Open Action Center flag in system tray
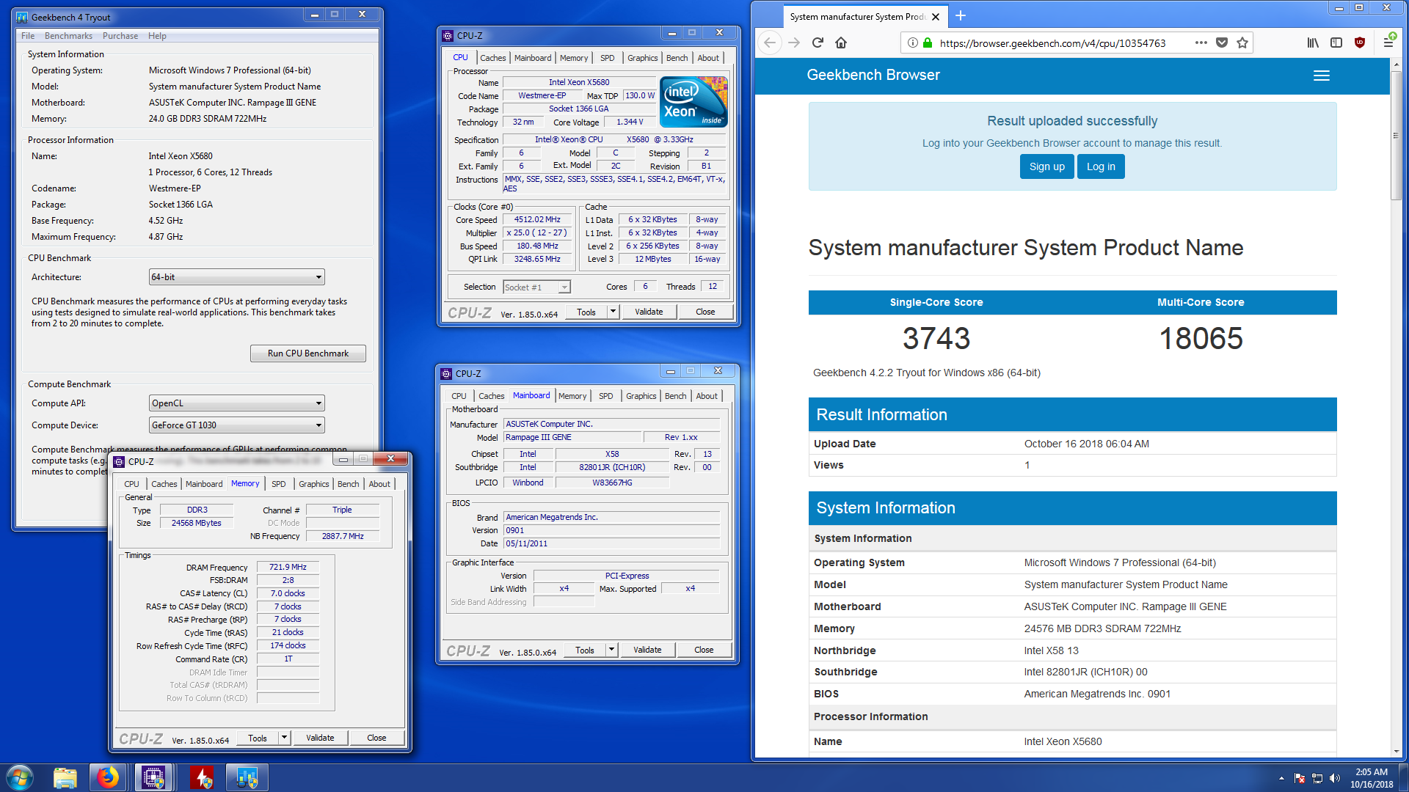This screenshot has width=1409, height=792. click(1300, 778)
